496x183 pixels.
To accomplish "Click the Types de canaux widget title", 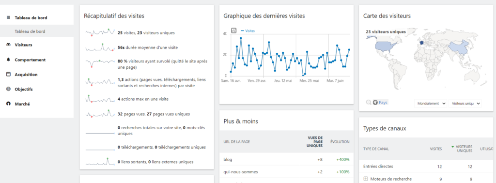I will coord(385,128).
